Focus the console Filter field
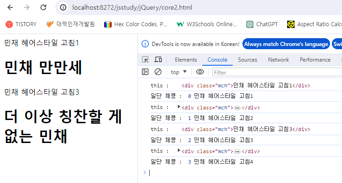 coord(277,72)
